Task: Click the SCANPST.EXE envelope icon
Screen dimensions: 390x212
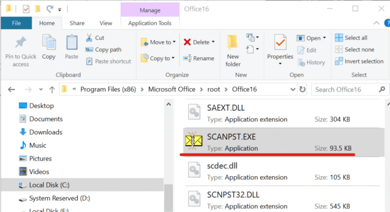Action: 194,141
